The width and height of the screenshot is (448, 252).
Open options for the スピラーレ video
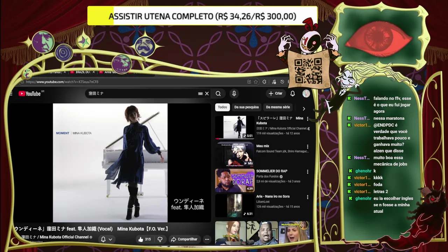click(308, 119)
